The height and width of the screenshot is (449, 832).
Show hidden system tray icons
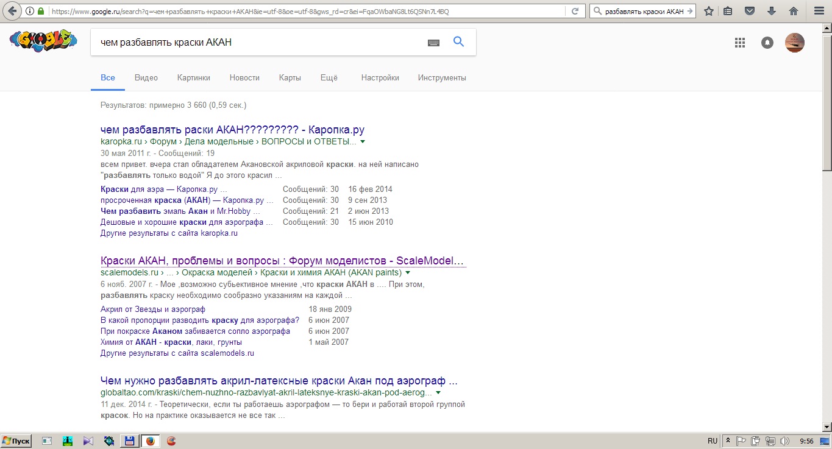click(728, 440)
